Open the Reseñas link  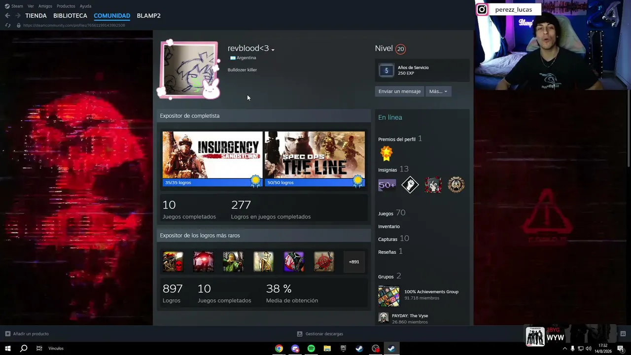(387, 252)
